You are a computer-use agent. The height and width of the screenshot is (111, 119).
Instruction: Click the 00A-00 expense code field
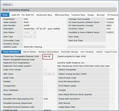coord(48,57)
